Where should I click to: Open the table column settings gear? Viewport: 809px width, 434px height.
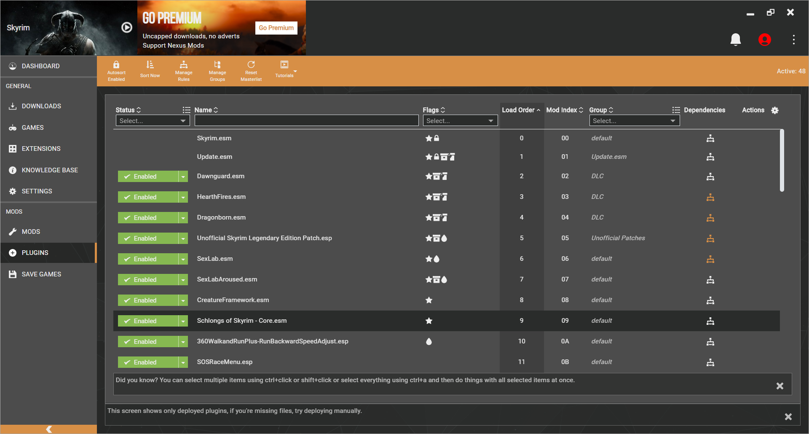coord(775,110)
